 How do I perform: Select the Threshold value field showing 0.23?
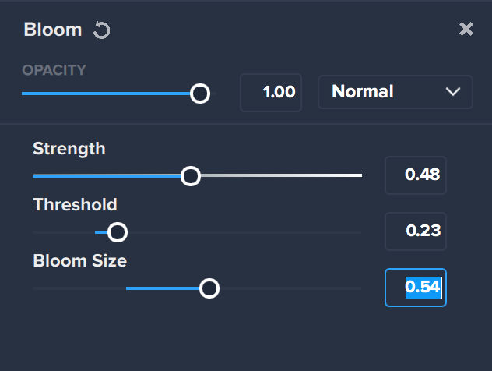click(x=416, y=231)
